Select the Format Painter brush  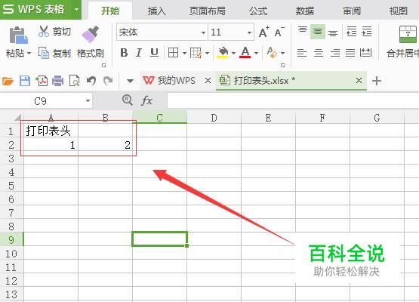(91, 34)
